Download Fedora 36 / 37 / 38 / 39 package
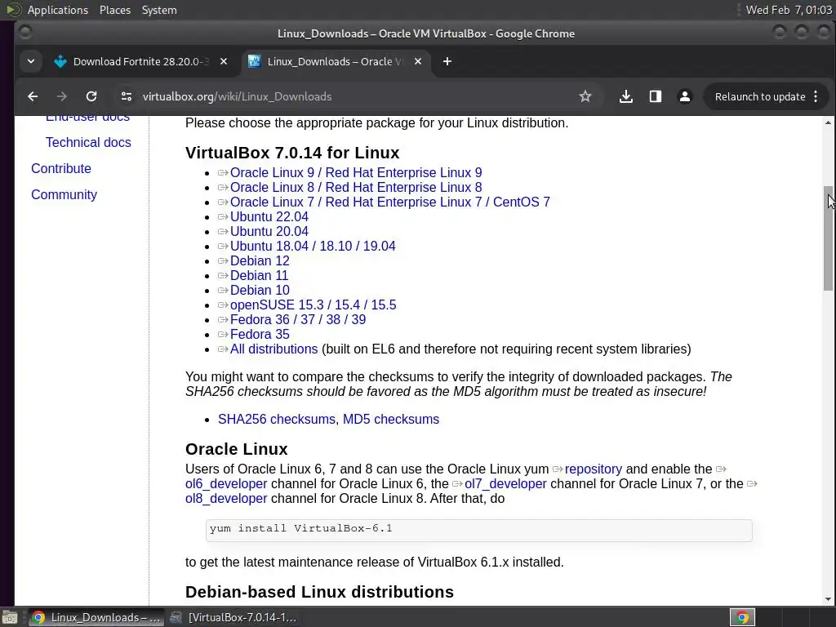836x627 pixels. 298,320
